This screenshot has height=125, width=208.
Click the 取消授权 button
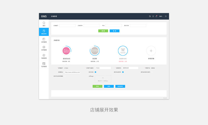(120, 86)
